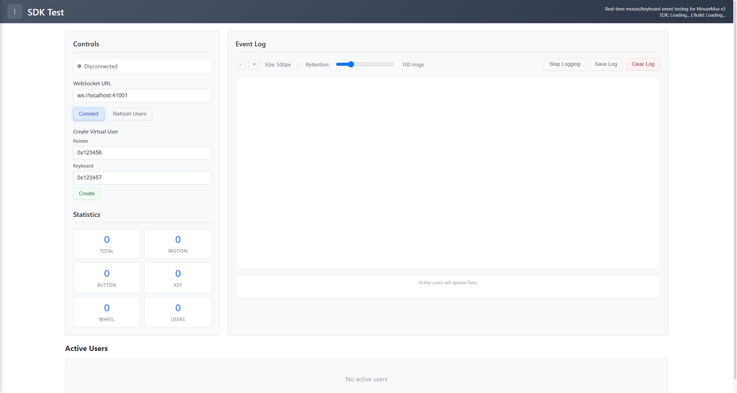This screenshot has height=393, width=737.
Task: Click the USERS statistics counter
Action: 178,312
